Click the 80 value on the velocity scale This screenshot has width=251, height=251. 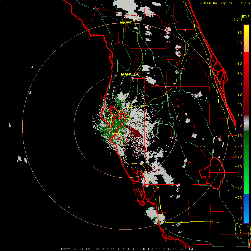240,43
